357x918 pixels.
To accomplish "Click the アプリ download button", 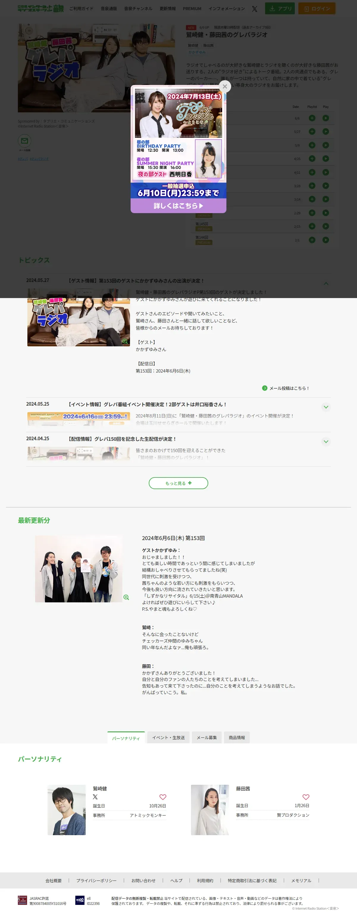I will (x=280, y=9).
